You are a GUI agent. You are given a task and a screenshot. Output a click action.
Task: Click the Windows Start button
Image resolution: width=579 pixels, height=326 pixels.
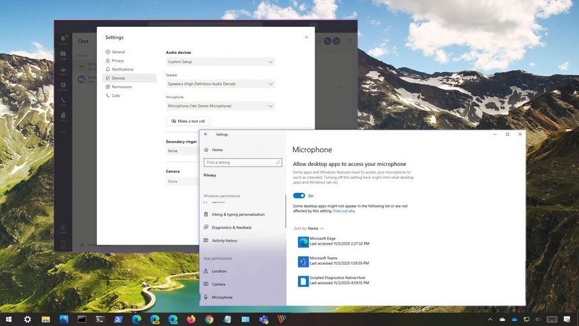point(9,319)
